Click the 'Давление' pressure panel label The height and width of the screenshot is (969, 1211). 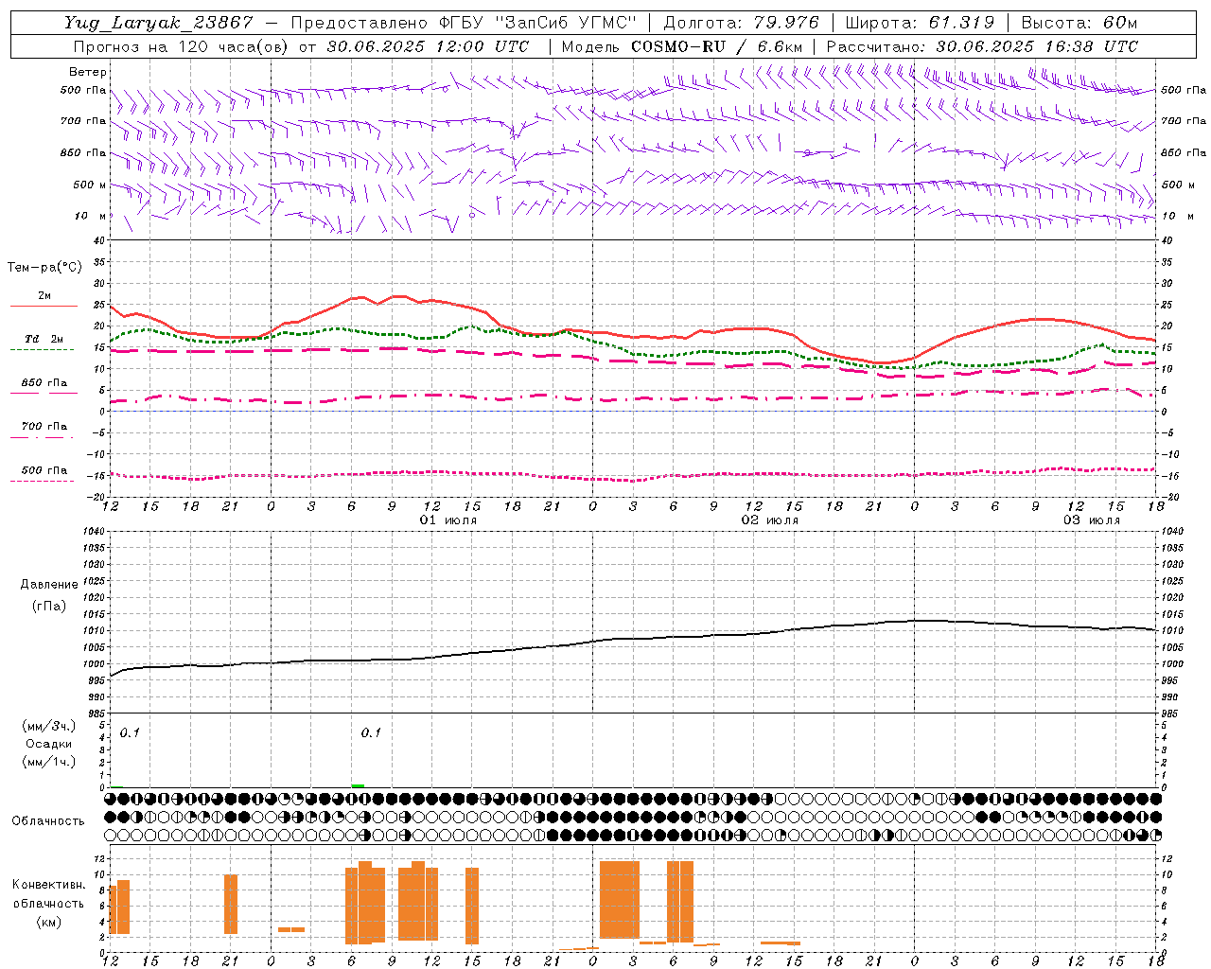click(49, 585)
